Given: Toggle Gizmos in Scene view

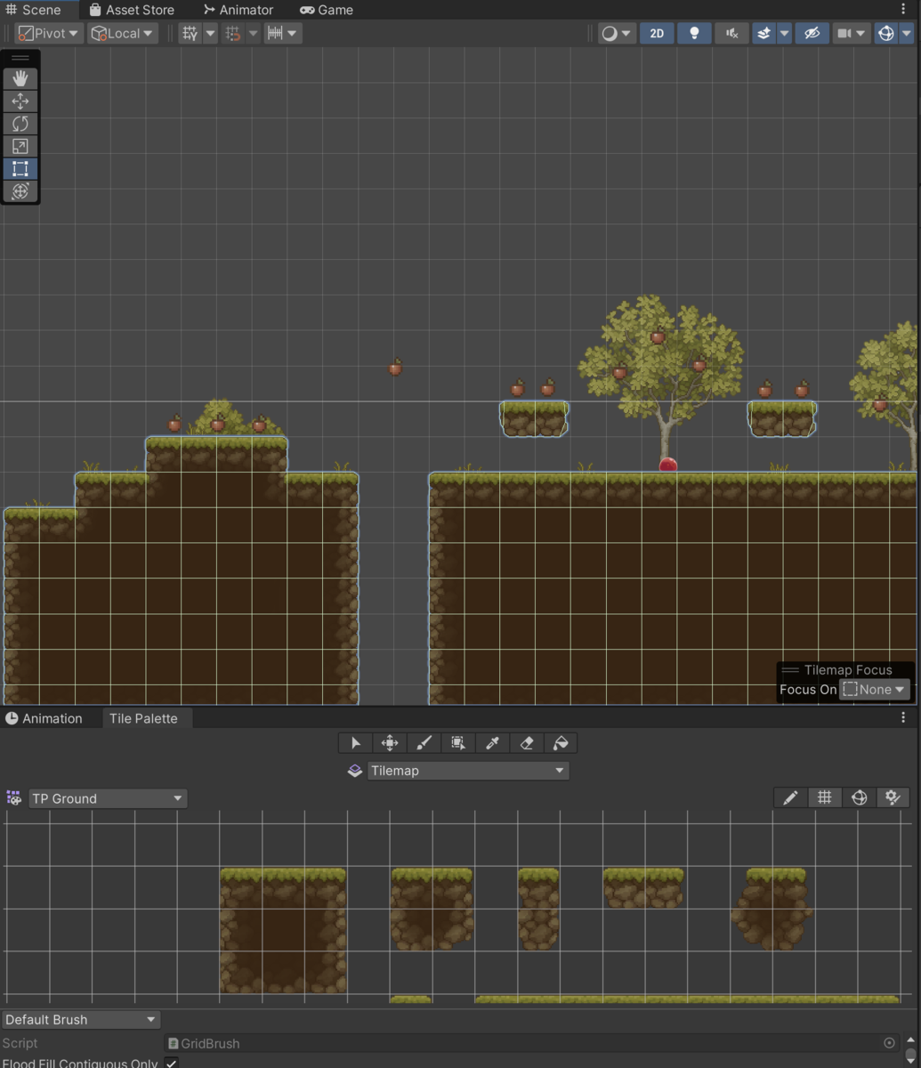Looking at the screenshot, I should point(885,34).
